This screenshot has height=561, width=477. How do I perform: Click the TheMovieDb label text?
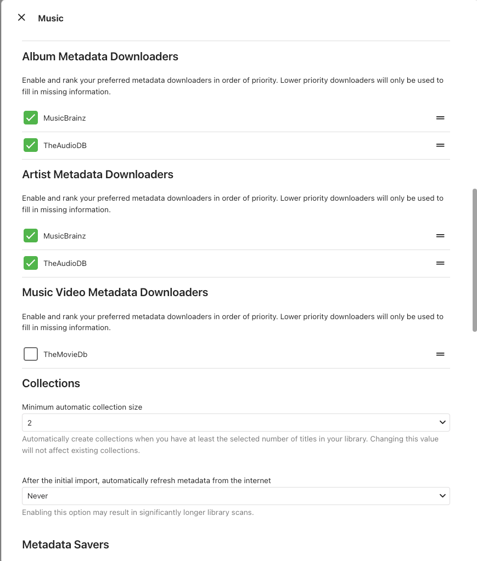[x=65, y=354]
